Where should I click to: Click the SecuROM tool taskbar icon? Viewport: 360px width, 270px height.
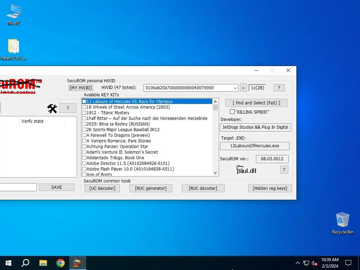[x=78, y=263]
